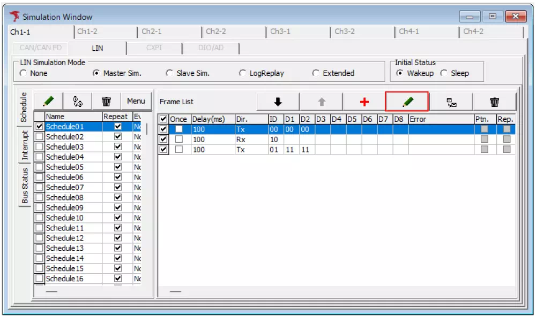Choose the Sleep initial status option
The image size is (536, 317).
pos(444,73)
